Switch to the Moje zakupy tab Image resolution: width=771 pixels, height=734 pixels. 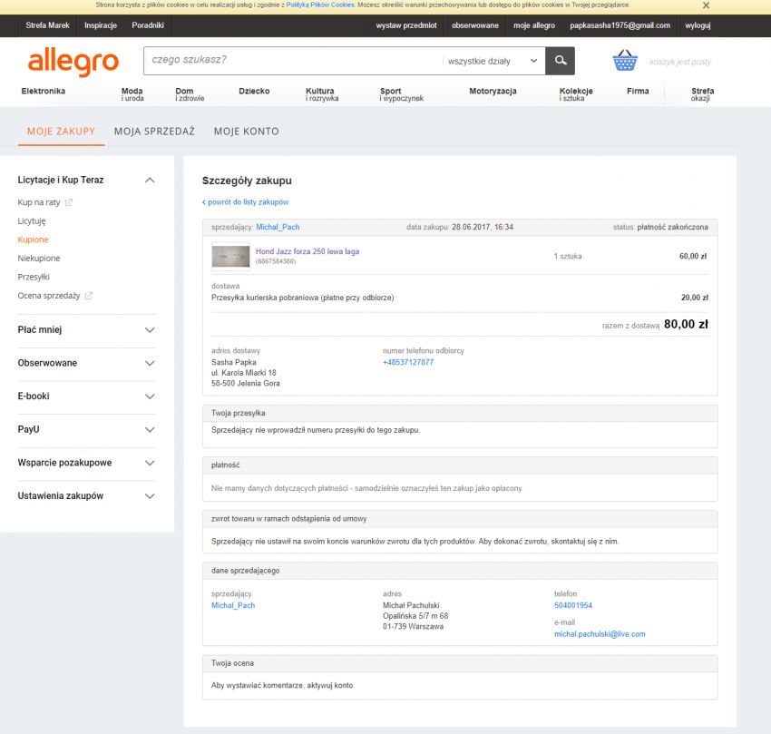61,132
